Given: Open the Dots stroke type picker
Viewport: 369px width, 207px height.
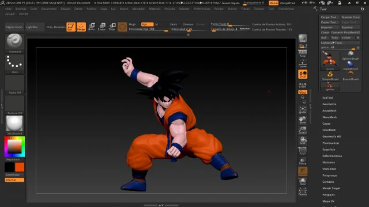Looking at the screenshot, I should 14,64.
